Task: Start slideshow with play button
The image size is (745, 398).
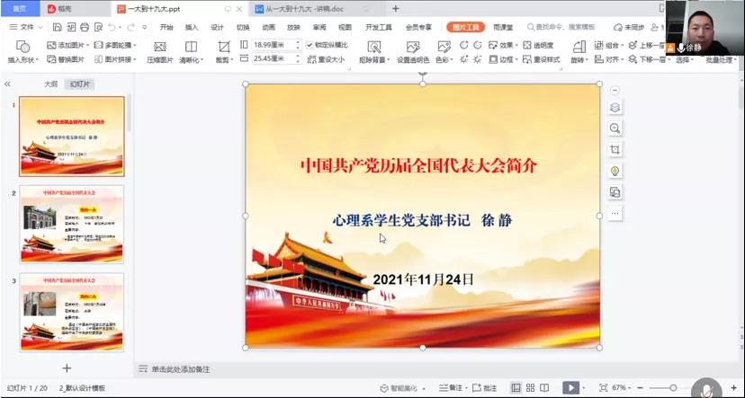Action: click(x=570, y=388)
